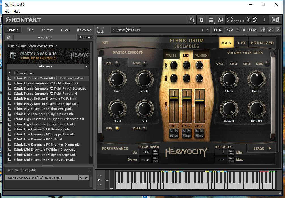Click the Attack knob
285x198 pixels.
229,79
